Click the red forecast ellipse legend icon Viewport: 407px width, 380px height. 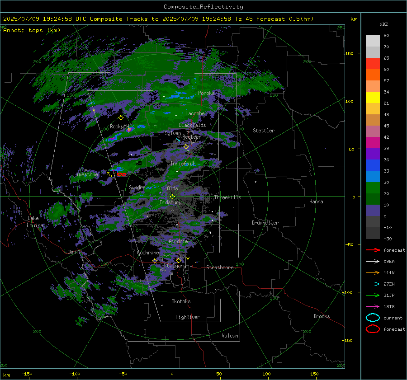[373, 329]
